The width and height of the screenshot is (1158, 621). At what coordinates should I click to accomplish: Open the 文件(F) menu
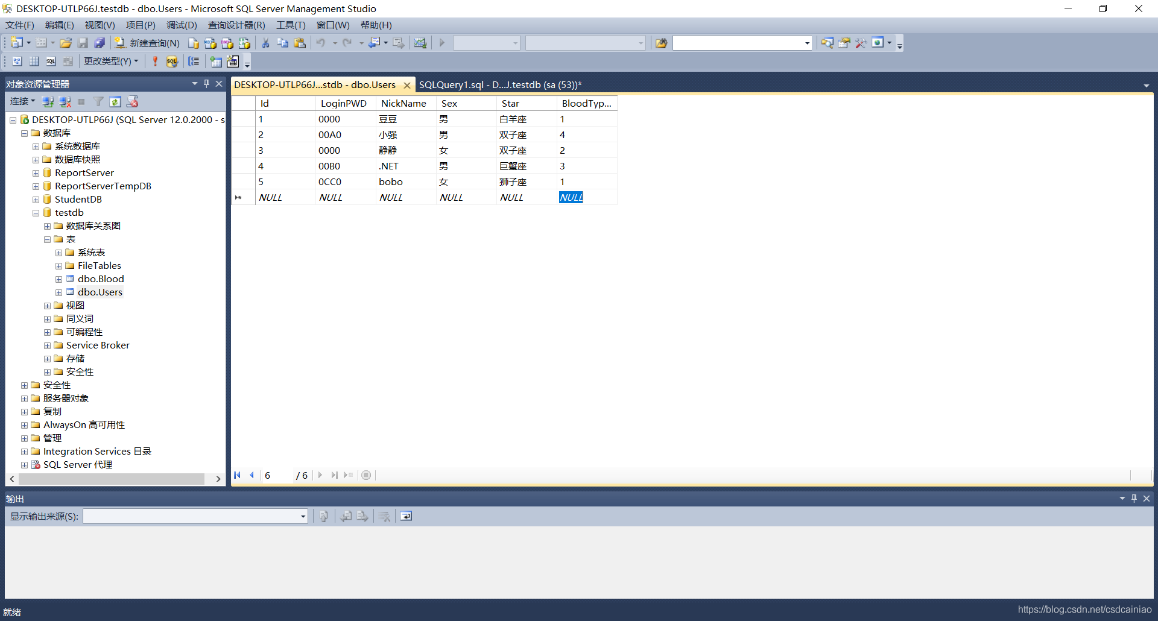(20, 25)
